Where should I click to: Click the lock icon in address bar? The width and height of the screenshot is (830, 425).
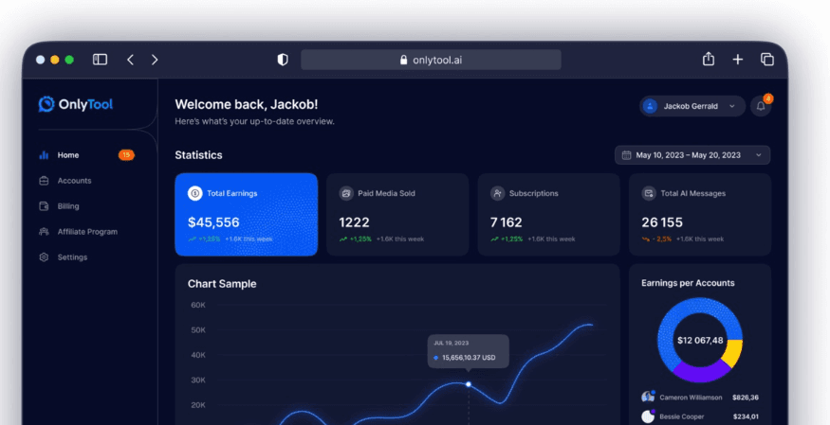404,61
